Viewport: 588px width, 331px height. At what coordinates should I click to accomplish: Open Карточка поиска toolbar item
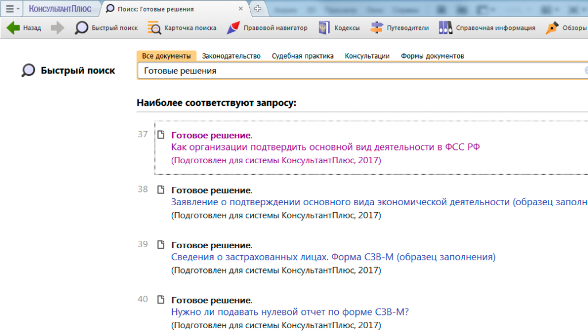[182, 28]
